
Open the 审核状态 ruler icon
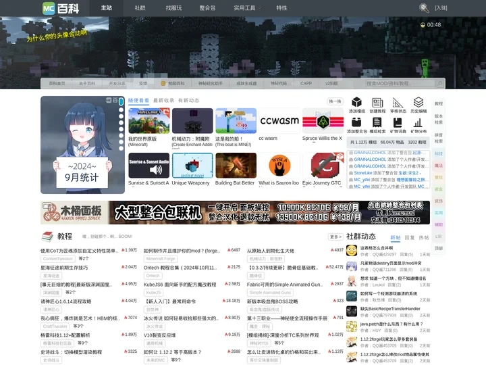pyautogui.click(x=398, y=103)
